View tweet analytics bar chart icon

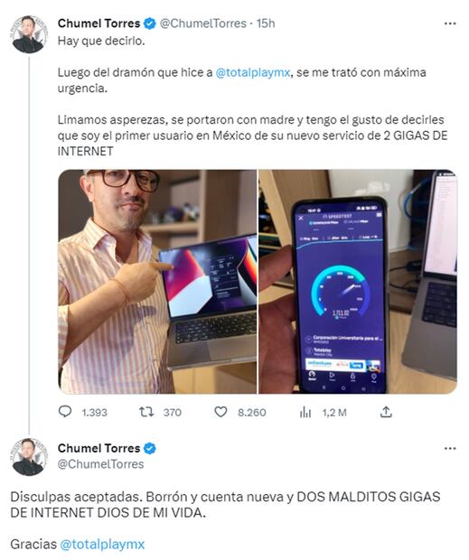click(x=305, y=412)
